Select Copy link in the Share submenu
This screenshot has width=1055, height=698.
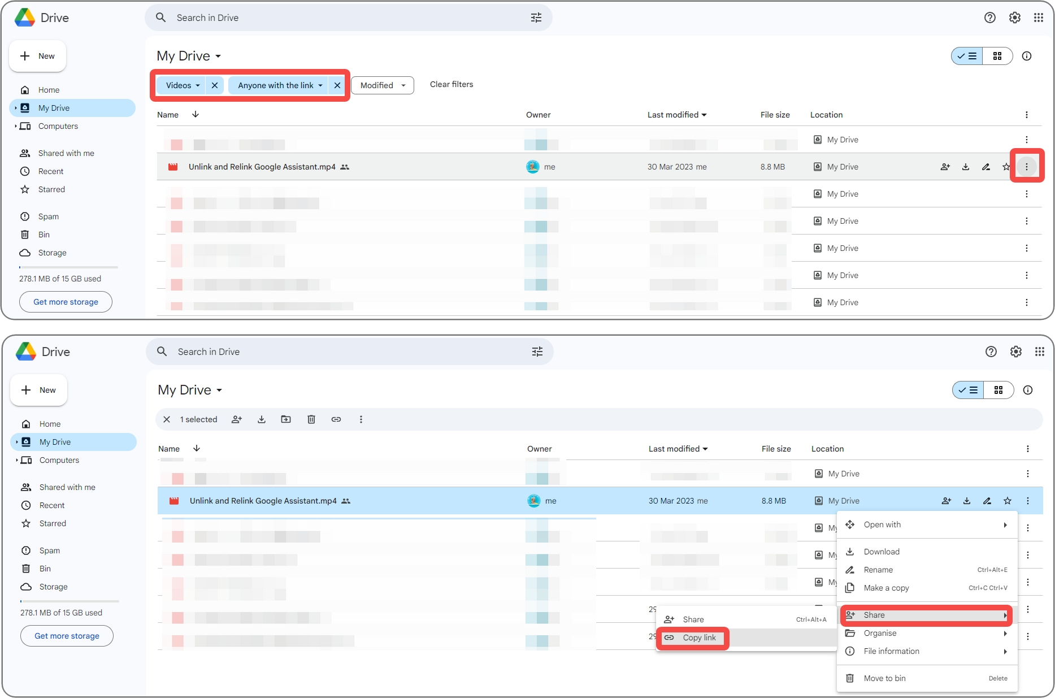(x=746, y=638)
